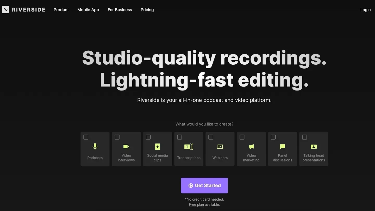Click the RIVERSIDE wordmark text

(29, 10)
